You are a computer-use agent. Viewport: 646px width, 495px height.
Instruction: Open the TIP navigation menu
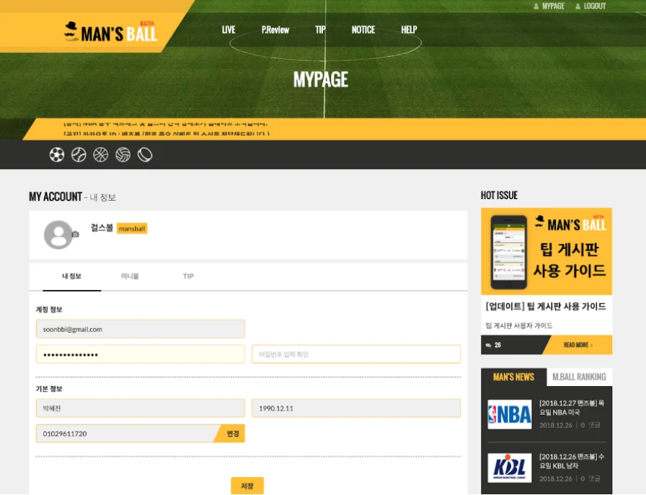tap(320, 30)
